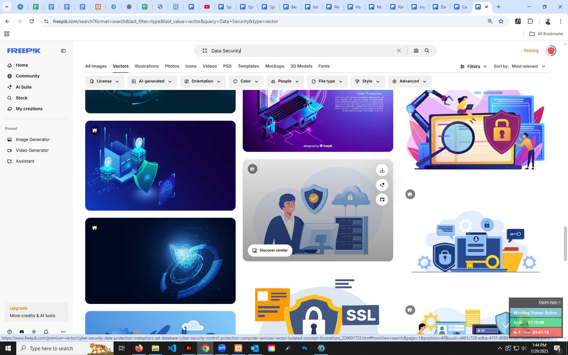Download the businessman security vector
The width and height of the screenshot is (568, 355).
(x=382, y=170)
